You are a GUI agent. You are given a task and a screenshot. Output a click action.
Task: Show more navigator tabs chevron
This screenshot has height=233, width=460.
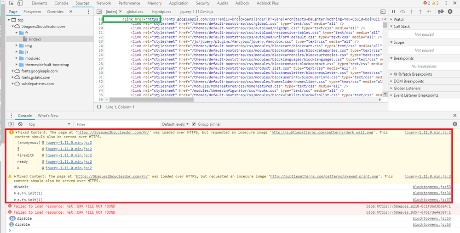[x=71, y=11]
